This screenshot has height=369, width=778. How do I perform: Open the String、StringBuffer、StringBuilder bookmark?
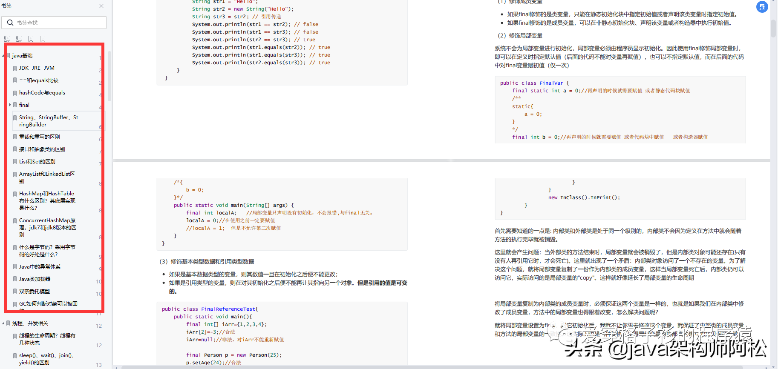(49, 121)
